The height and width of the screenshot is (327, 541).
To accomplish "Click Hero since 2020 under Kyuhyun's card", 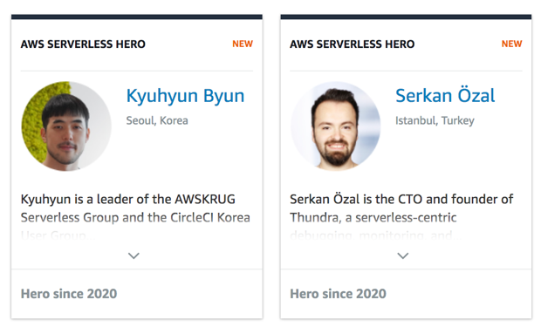I will tap(69, 294).
